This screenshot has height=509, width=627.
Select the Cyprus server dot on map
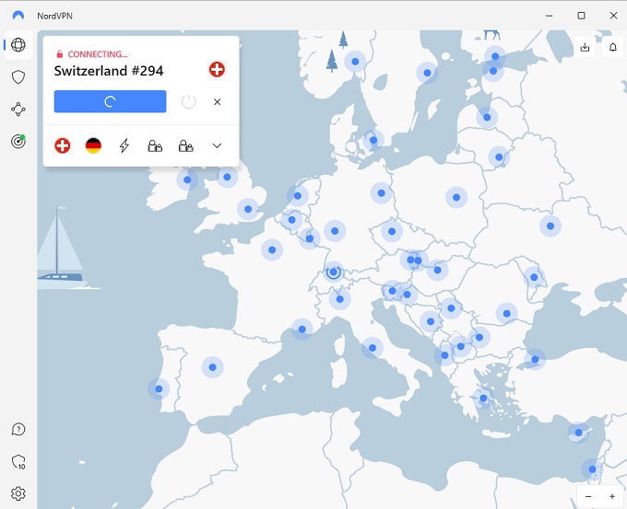pos(578,433)
